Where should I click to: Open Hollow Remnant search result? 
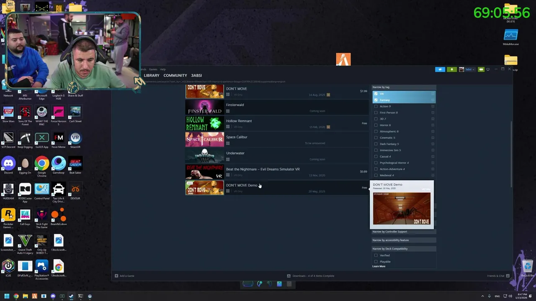coord(277,123)
